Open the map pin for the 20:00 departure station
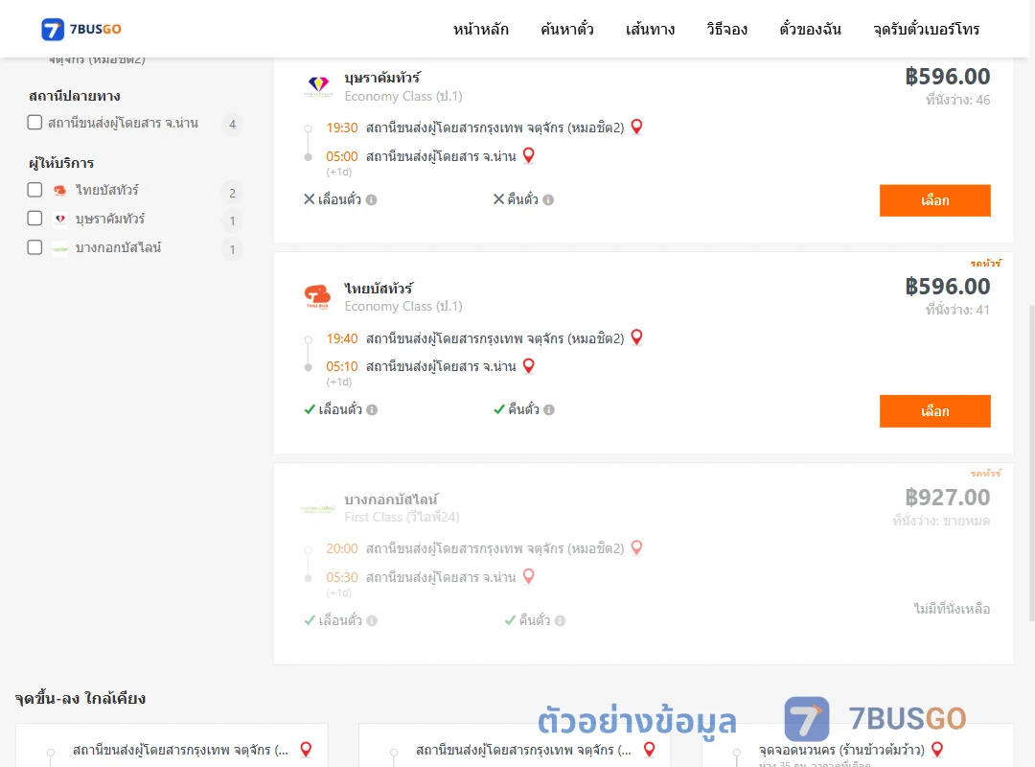 [637, 547]
